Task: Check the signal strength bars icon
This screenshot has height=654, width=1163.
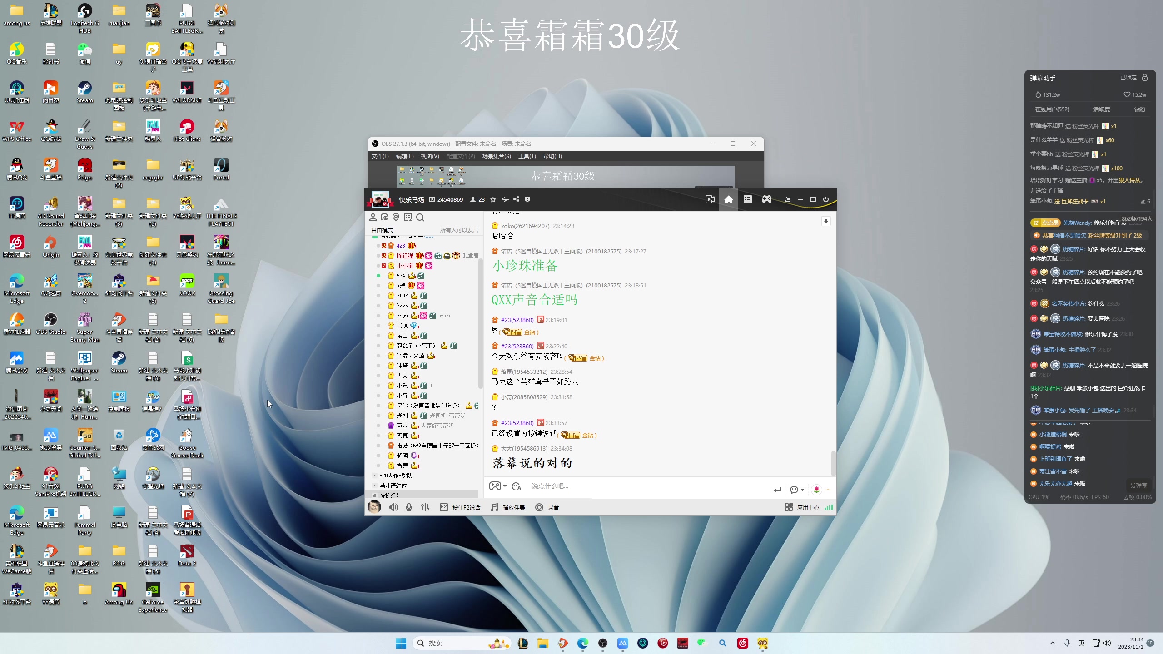Action: 829,507
